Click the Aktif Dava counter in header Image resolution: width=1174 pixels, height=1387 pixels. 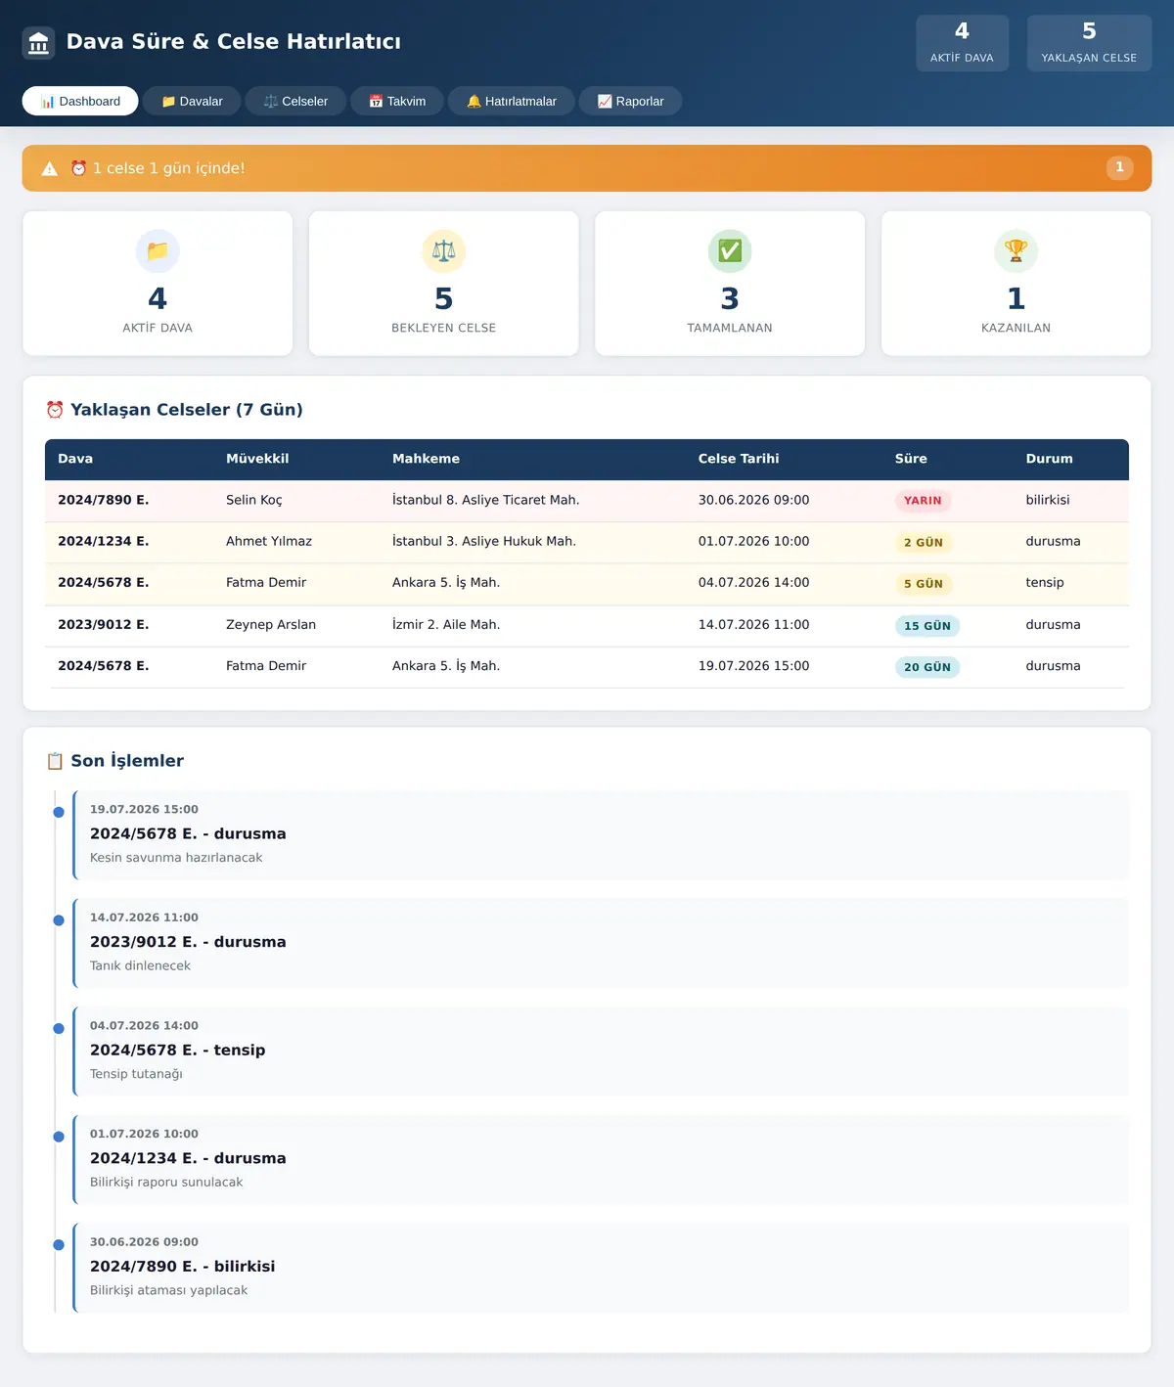(962, 43)
